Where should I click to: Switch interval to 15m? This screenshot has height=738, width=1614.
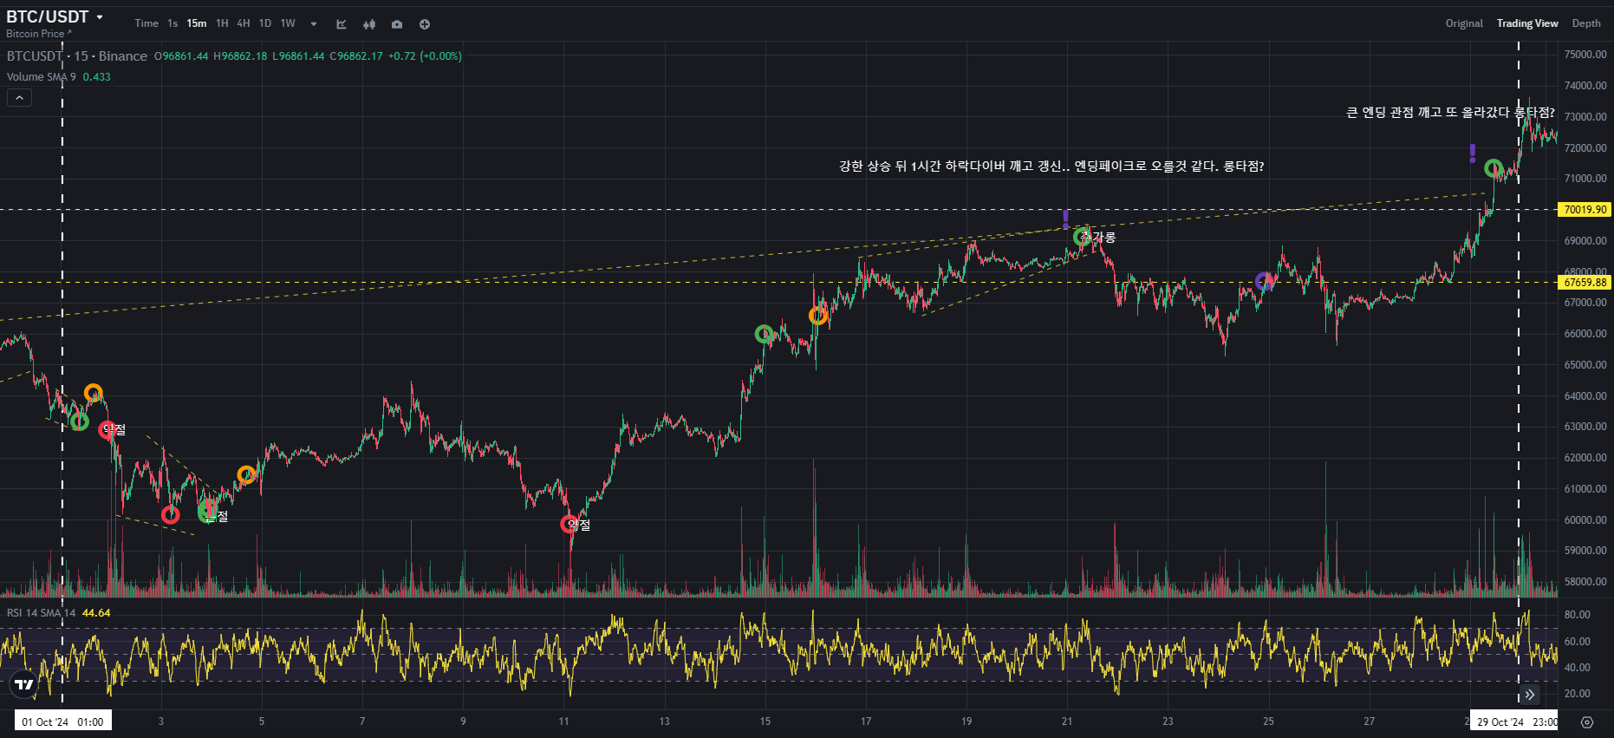click(x=197, y=23)
